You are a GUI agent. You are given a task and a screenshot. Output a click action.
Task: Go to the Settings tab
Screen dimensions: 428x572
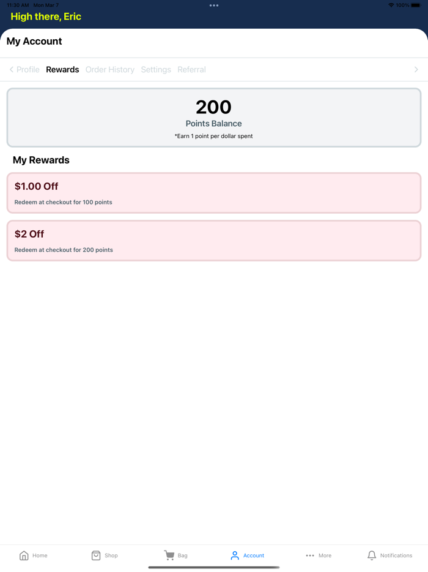pos(156,70)
